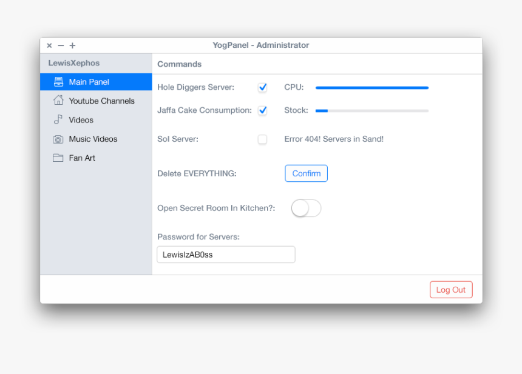522x374 pixels.
Task: Uncheck the Hole Diggers Server checkbox
Action: (262, 87)
